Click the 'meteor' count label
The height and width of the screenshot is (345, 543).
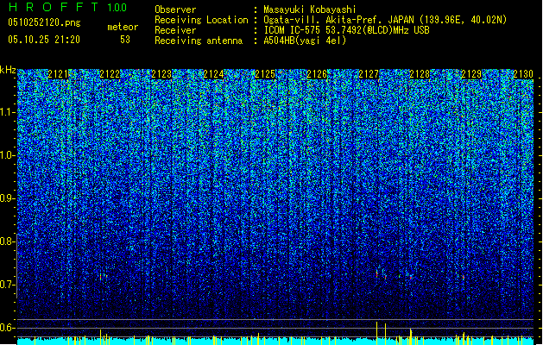[x=123, y=27]
